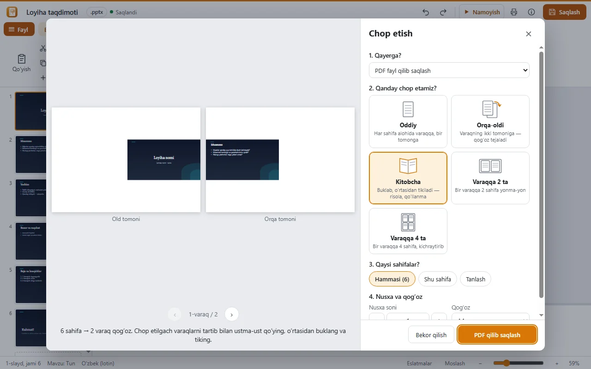Viewport: 591px width, 369px height.
Task: Select Hammasi (6) pages option
Action: tap(392, 279)
